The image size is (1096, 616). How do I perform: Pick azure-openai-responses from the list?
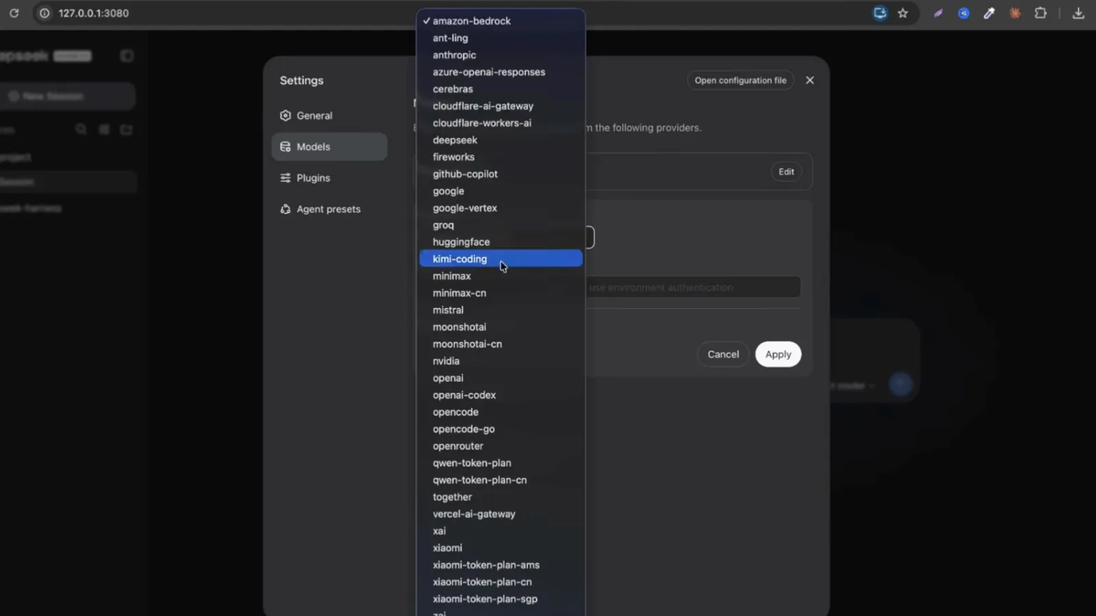[x=501, y=72]
